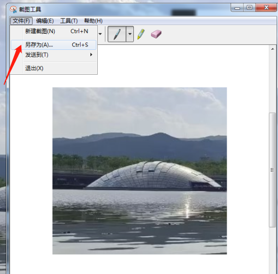Expand dropdown arrow left of pen tool

click(100, 34)
